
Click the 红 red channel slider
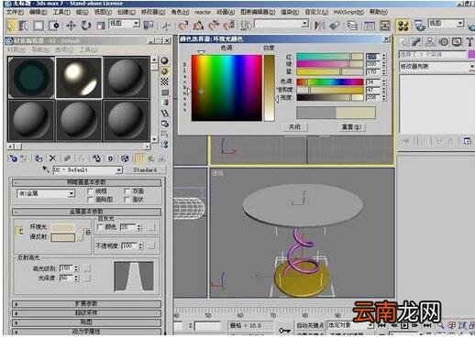(330, 56)
